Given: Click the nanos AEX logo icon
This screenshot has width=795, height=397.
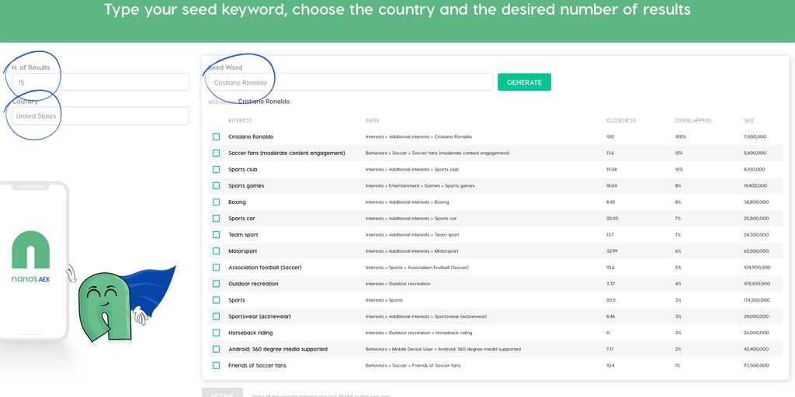Looking at the screenshot, I should tap(31, 250).
